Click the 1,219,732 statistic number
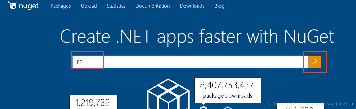The width and height of the screenshot is (356, 109). click(93, 103)
